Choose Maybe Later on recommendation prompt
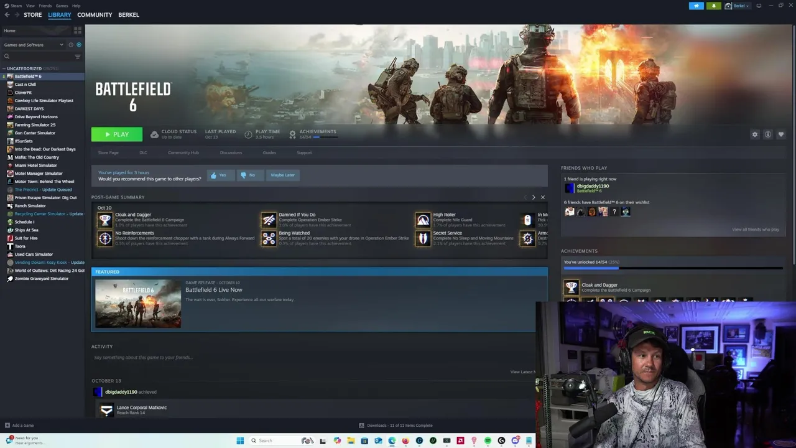 282,175
